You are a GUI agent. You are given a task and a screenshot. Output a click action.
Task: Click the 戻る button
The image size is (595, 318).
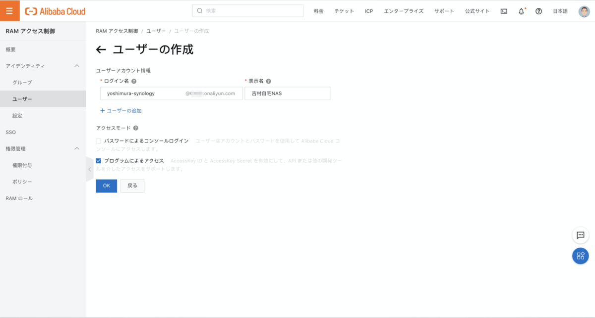[132, 186]
